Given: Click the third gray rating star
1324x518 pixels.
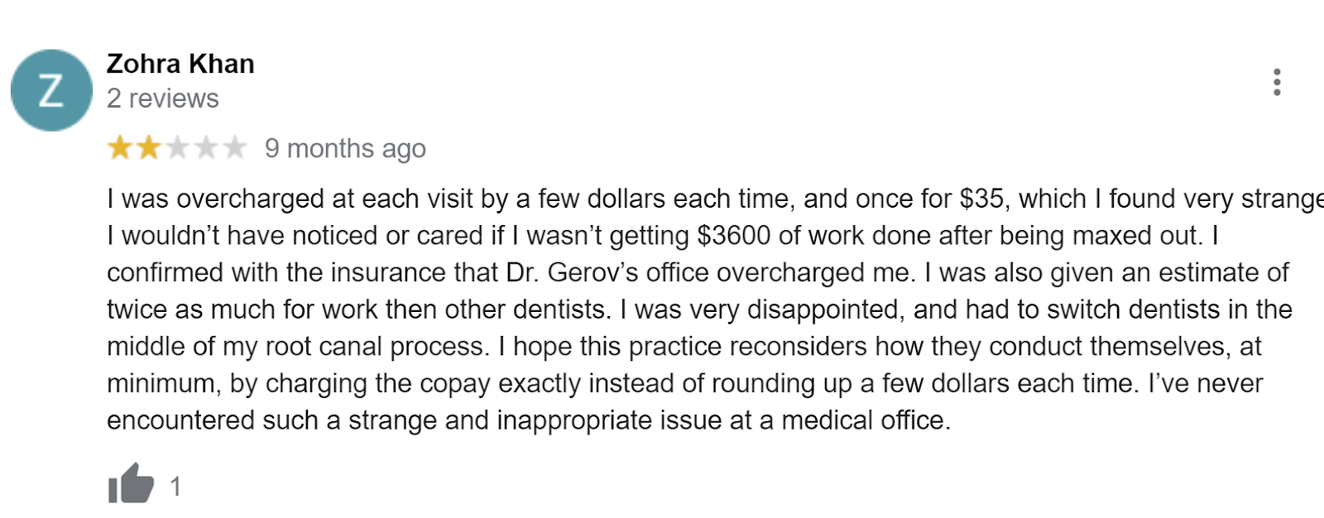Looking at the screenshot, I should click(x=177, y=148).
